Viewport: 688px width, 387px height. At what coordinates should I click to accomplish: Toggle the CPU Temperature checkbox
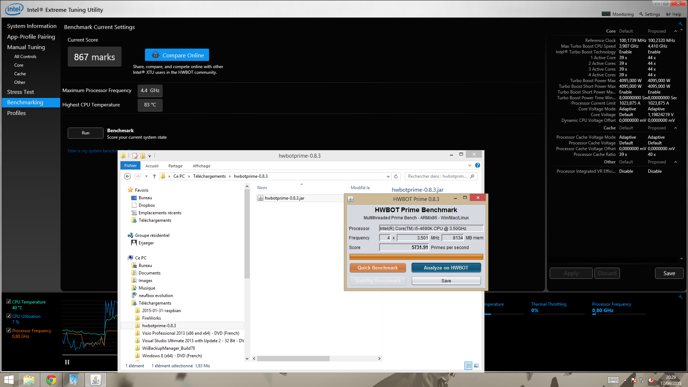[x=9, y=302]
